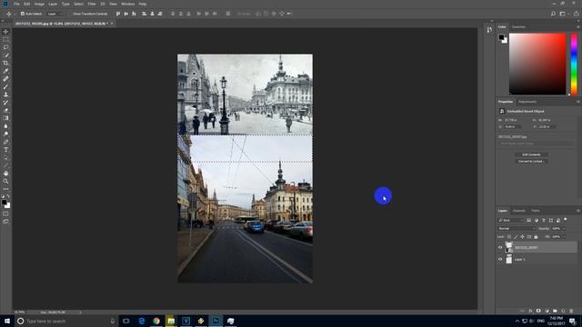Select the History Brush tool

5,103
